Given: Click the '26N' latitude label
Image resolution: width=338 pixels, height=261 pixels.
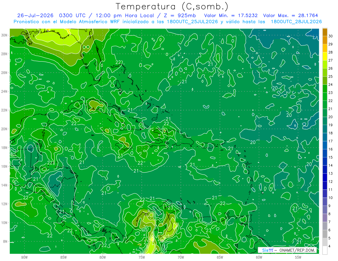Looking at the screenshot, I should [x=5, y=73].
